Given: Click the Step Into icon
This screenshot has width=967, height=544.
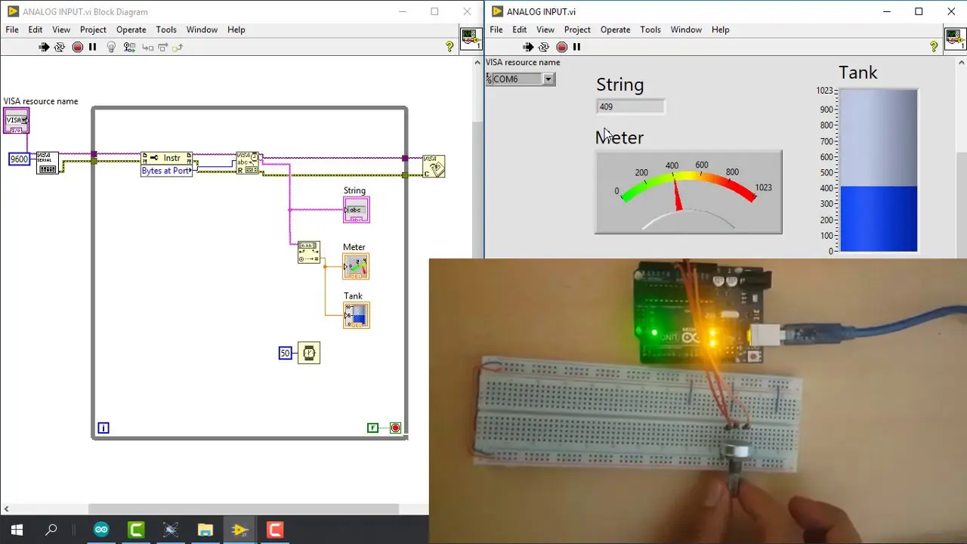Looking at the screenshot, I should (147, 48).
